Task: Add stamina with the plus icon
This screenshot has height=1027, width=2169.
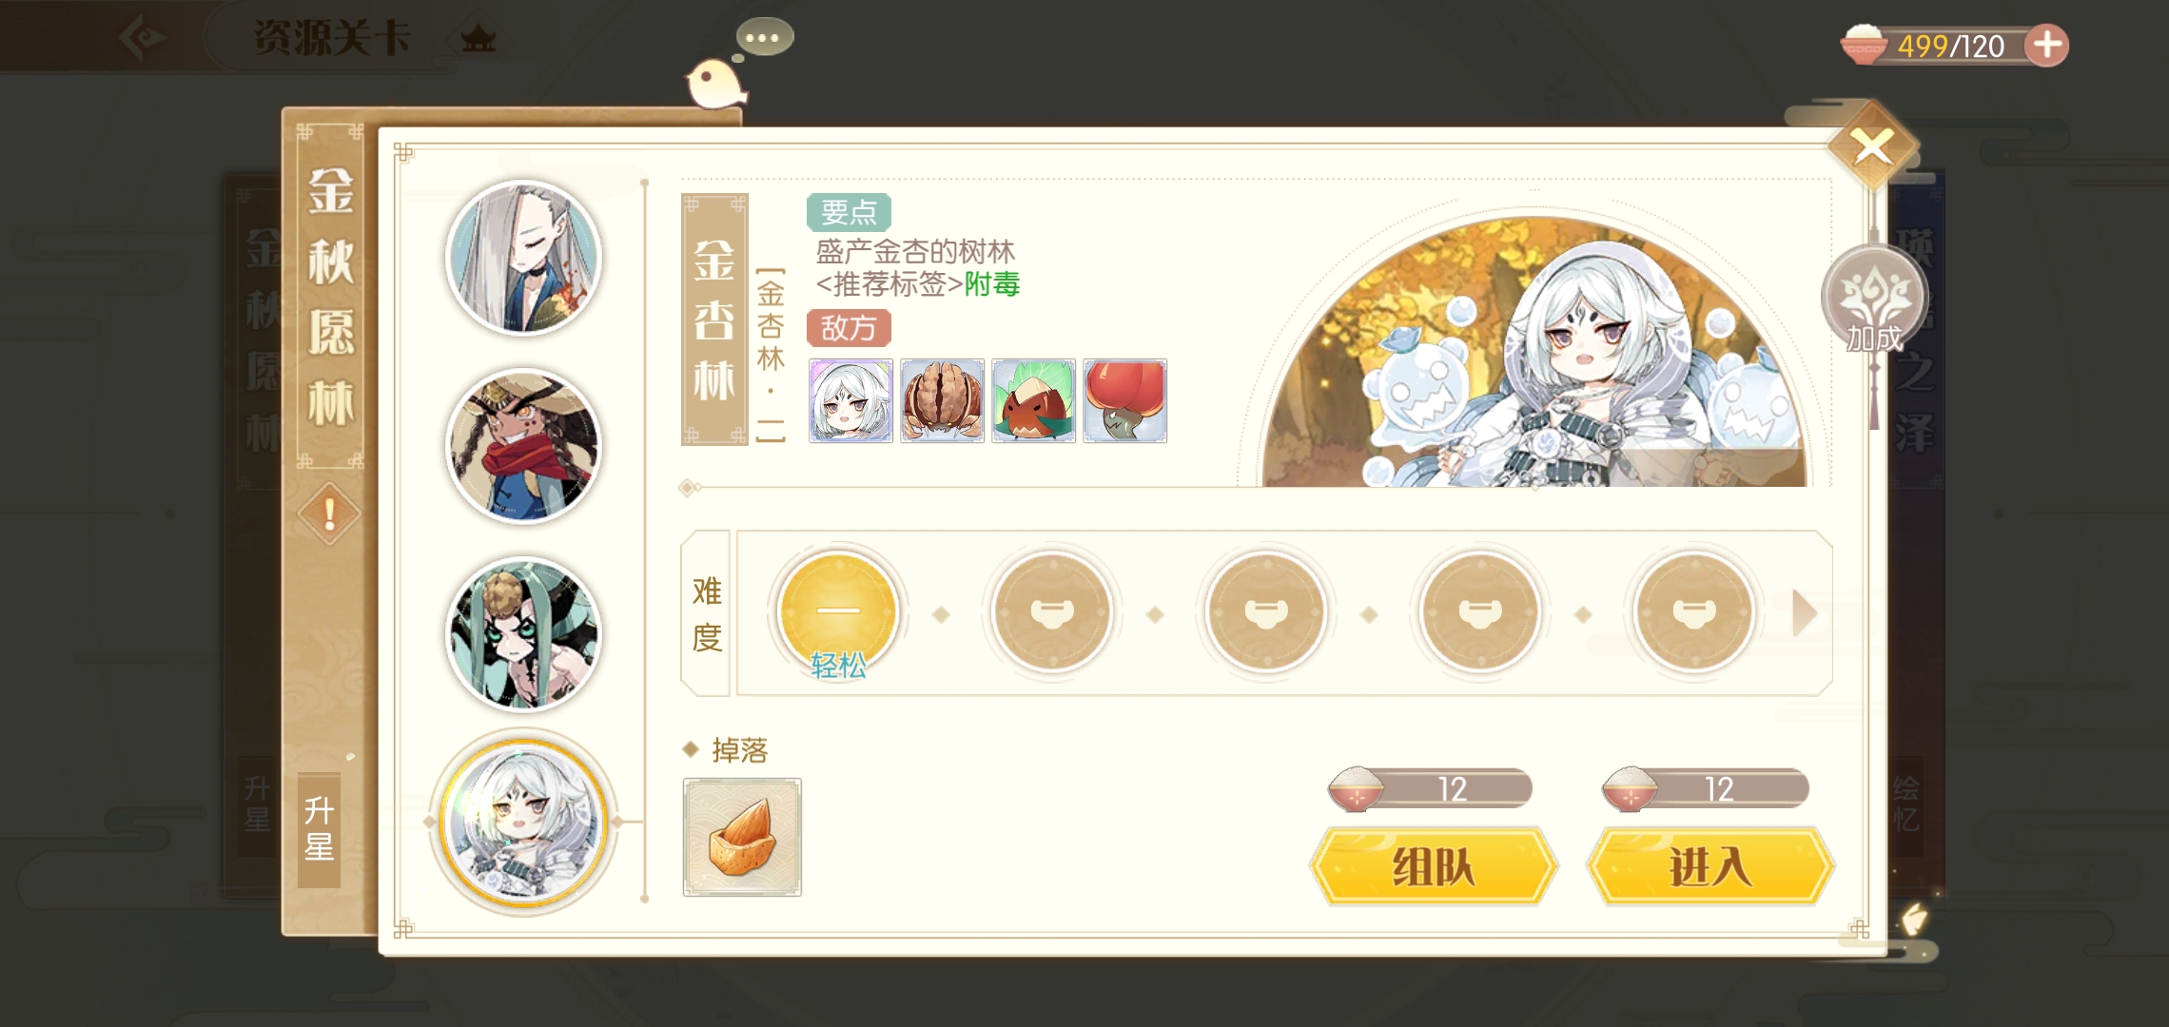Action: tap(2046, 45)
